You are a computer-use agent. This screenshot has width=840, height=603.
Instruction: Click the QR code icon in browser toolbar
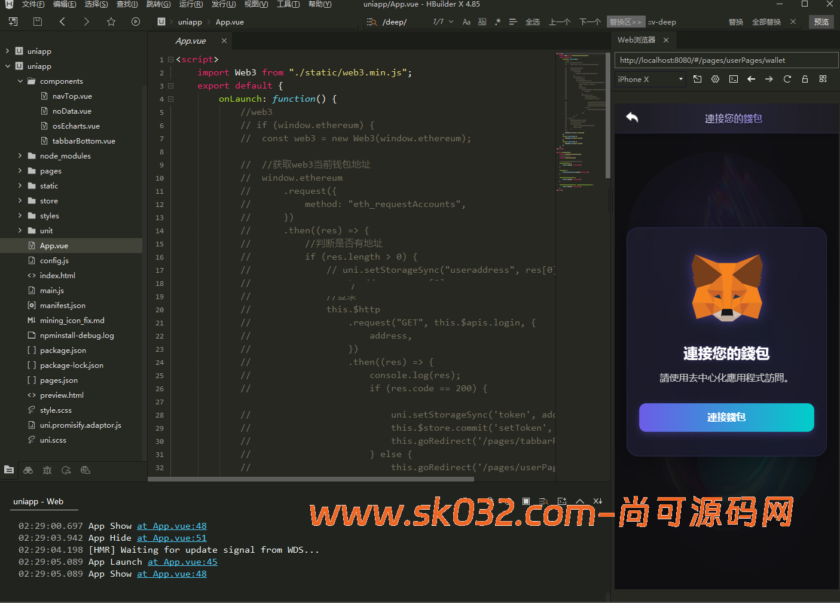click(823, 79)
